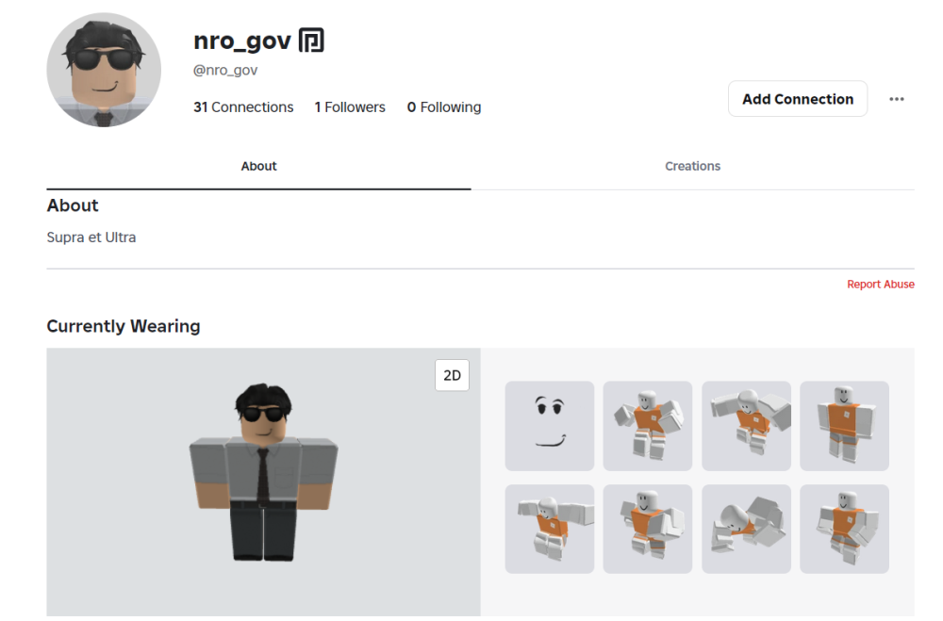Switch to the Creations tab
The width and height of the screenshot is (943, 621).
click(x=692, y=166)
